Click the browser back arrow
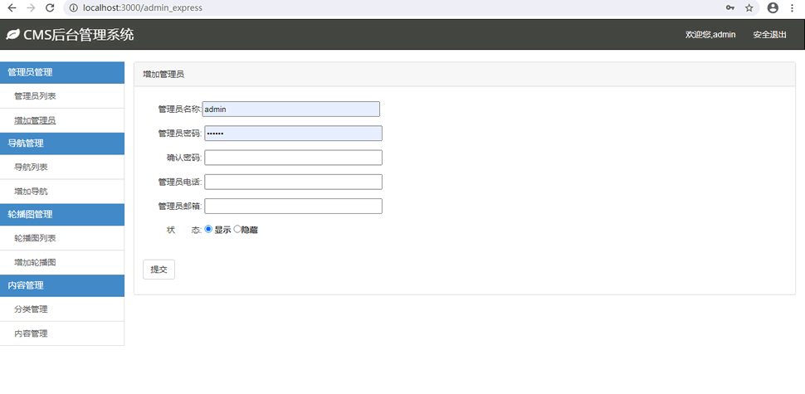The height and width of the screenshot is (394, 805). pos(12,7)
